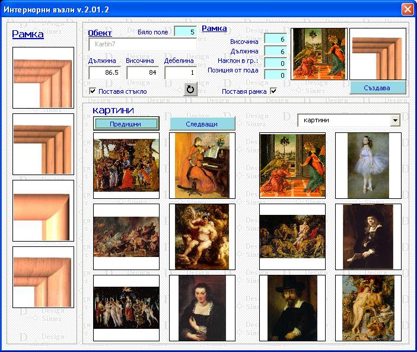The image size is (417, 352).
Task: Select the bearded man with black hat portrait
Action: point(292,308)
